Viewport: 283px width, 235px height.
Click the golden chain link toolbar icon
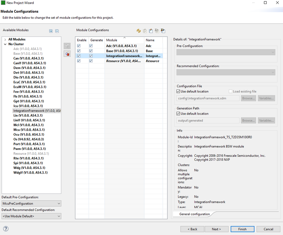click(x=139, y=31)
